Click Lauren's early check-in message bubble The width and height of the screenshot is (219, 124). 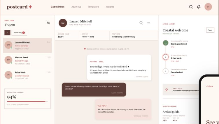tap(94, 90)
